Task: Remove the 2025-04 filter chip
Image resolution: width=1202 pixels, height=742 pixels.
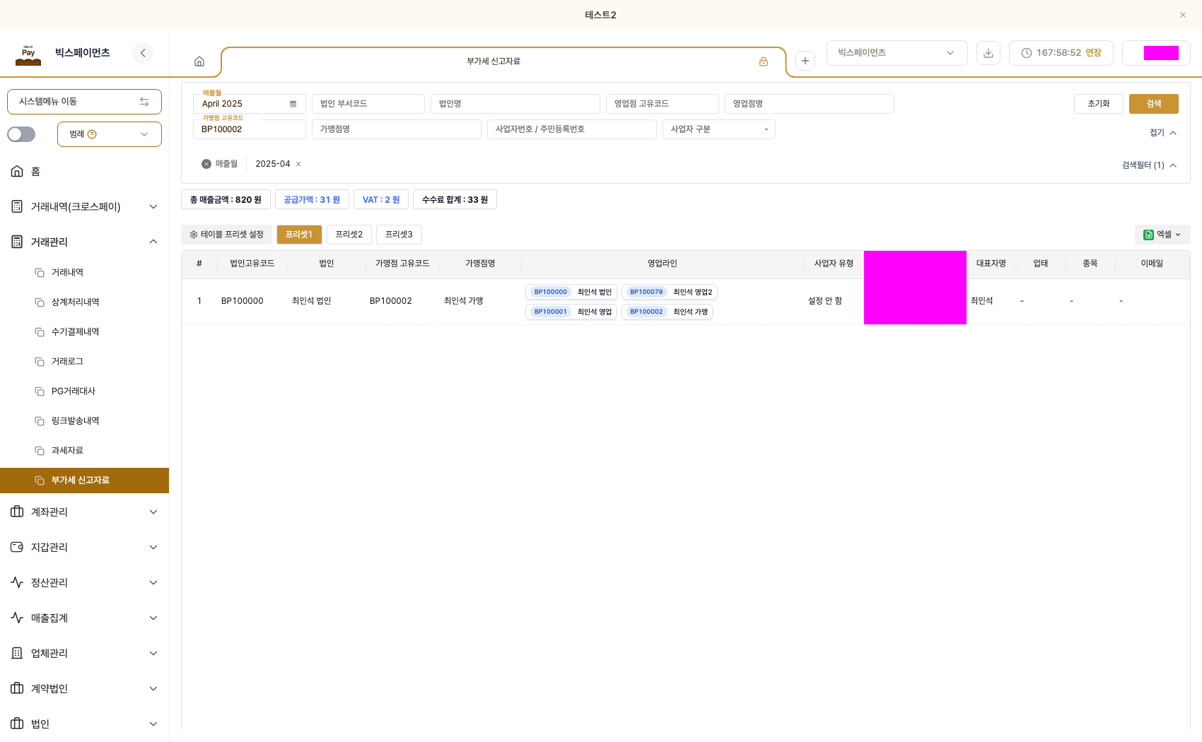Action: (x=298, y=164)
